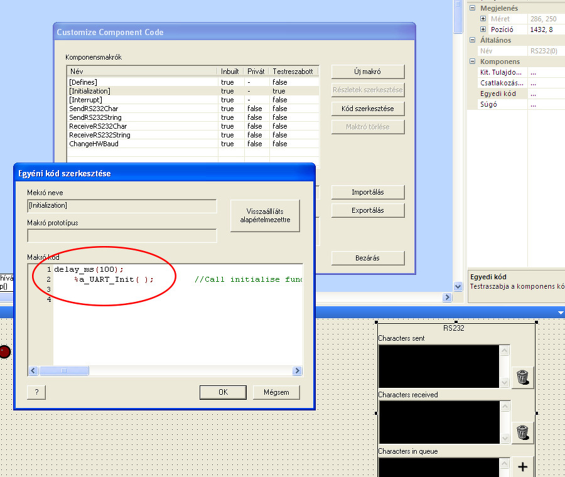565x477 pixels.
Task: Click Visszaállítás alapértelmezettre button
Action: click(x=265, y=215)
